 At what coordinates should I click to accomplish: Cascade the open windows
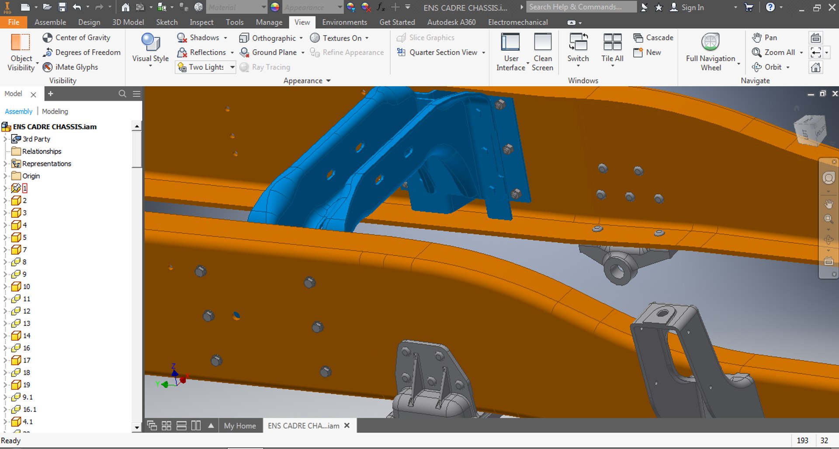(x=653, y=38)
